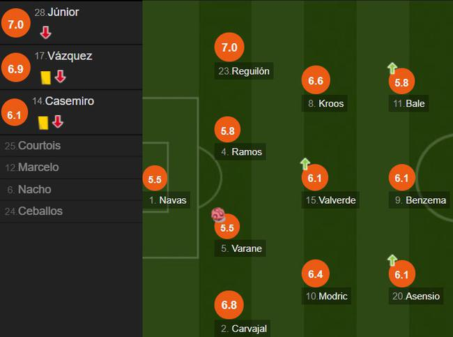
Task: Click Carvajal's 6.8 rating badge
Action: (229, 306)
